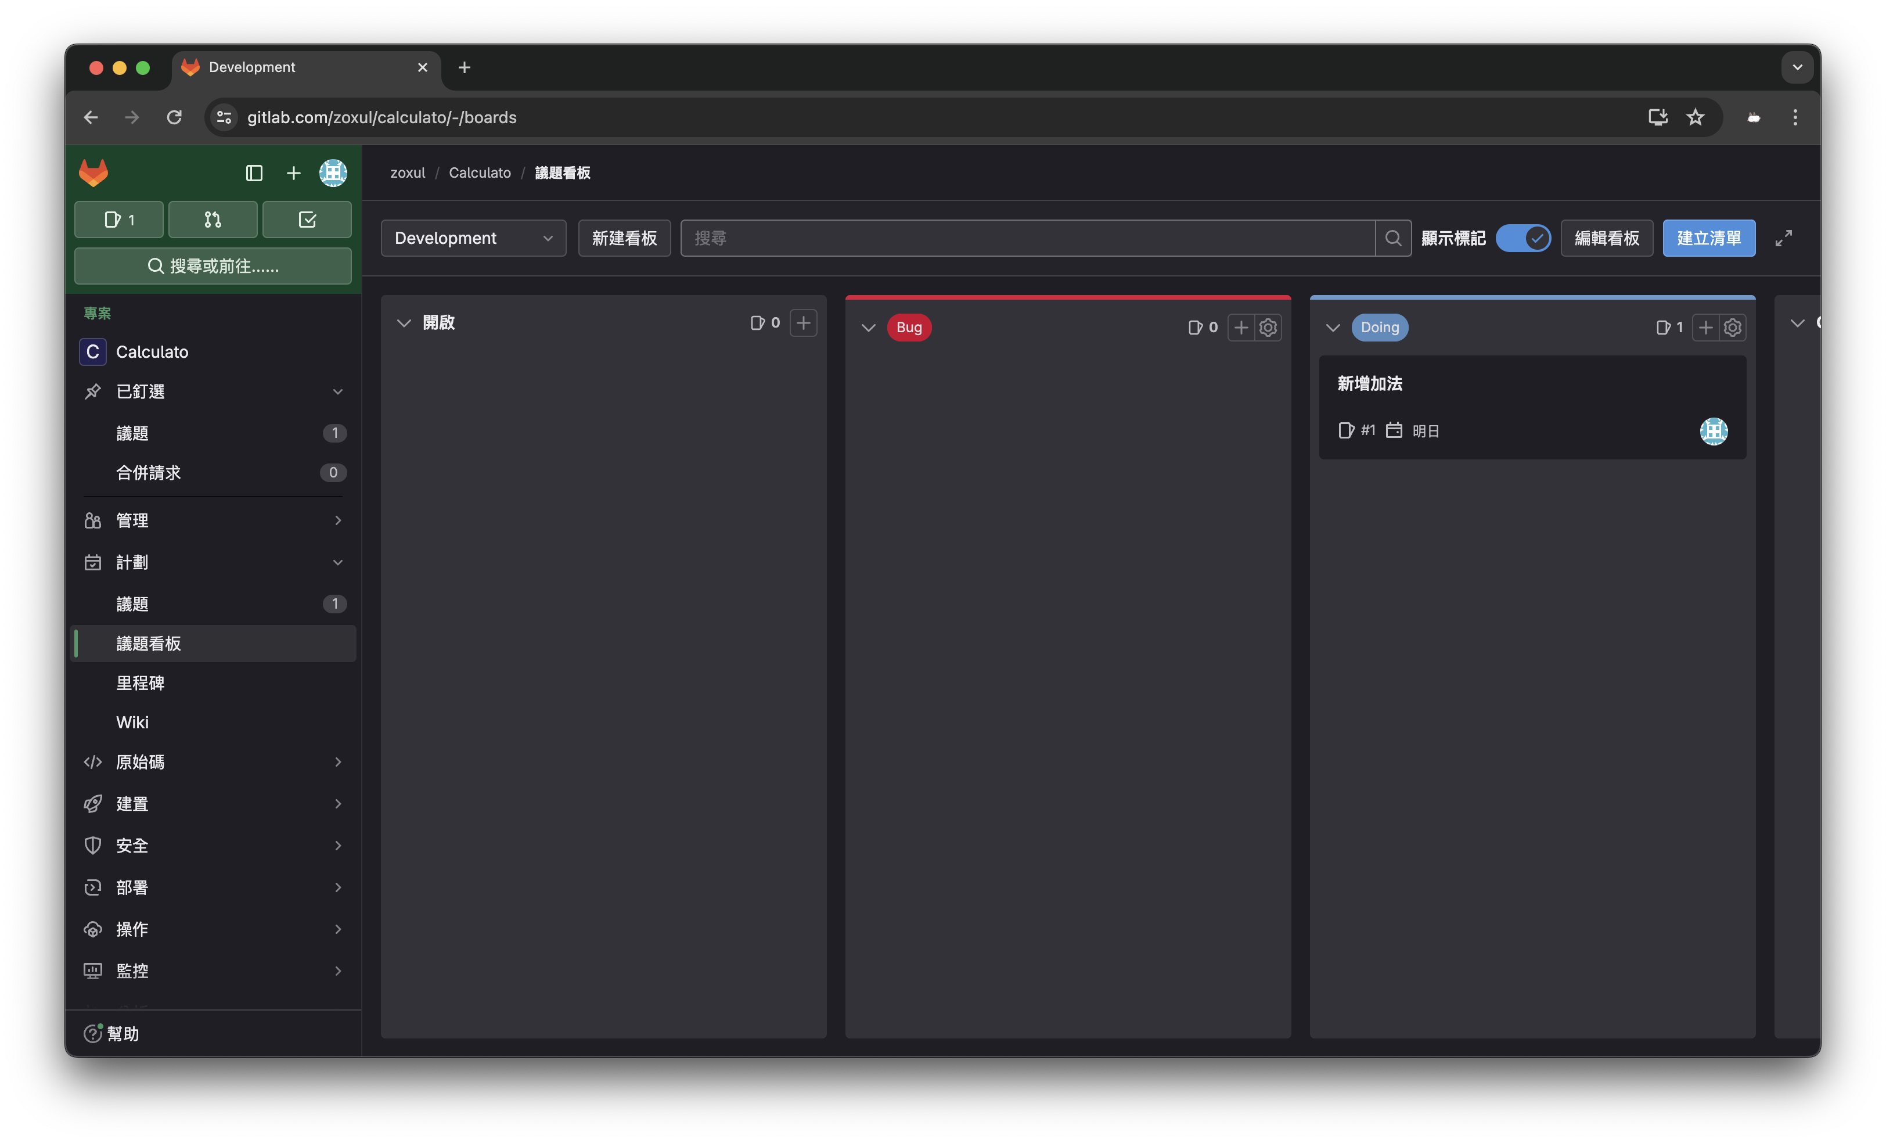The image size is (1886, 1143).
Task: Click the GitLab fox logo
Action: pos(93,173)
